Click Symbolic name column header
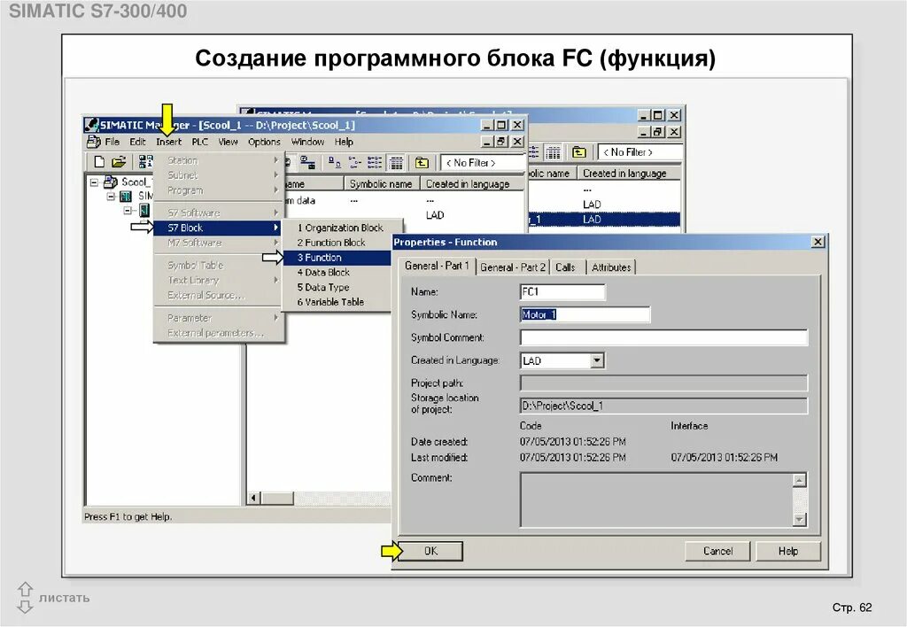Image resolution: width=907 pixels, height=627 pixels. (381, 184)
